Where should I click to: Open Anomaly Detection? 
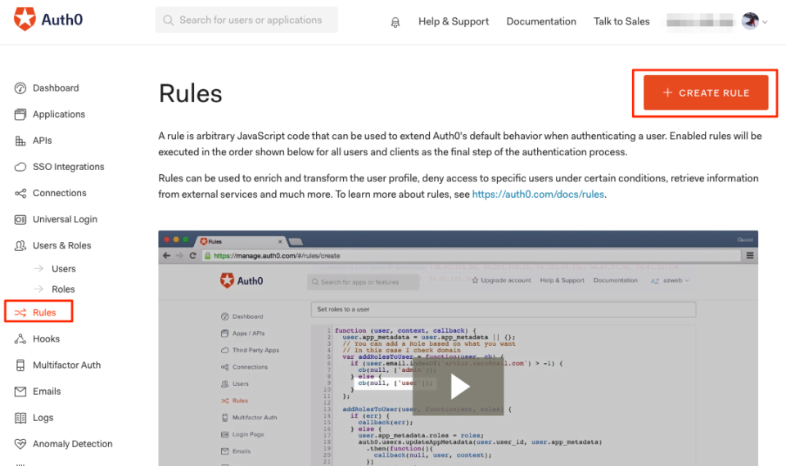72,443
